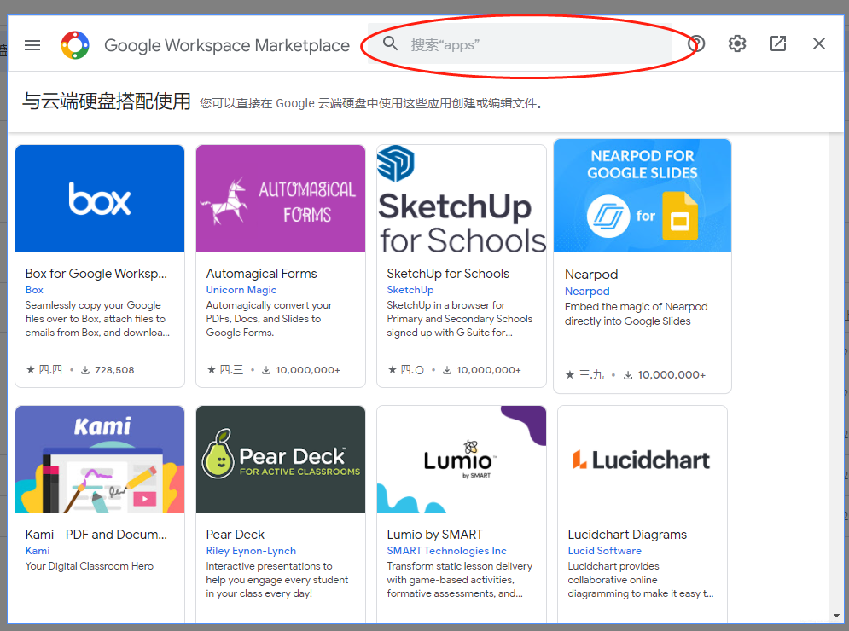Open the Riley Eynon-Lynch developer link
This screenshot has height=631, width=849.
pos(251,550)
